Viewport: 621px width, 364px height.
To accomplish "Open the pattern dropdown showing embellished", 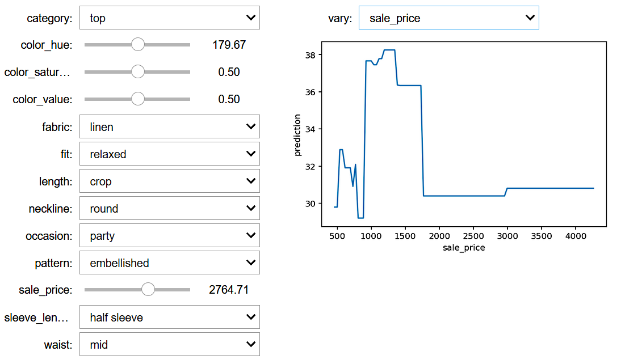I will pos(169,263).
